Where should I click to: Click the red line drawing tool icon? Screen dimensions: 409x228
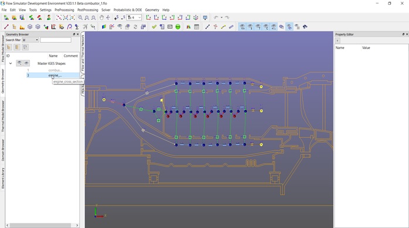tap(6, 26)
